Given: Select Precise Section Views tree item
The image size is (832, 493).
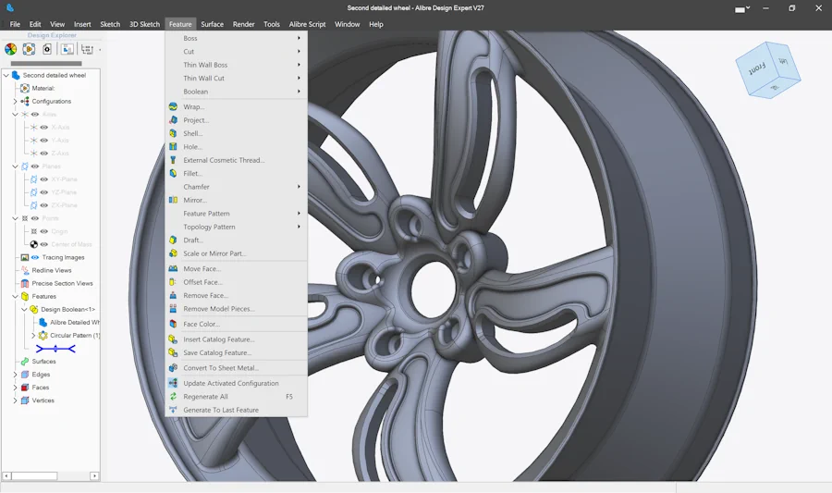Looking at the screenshot, I should (62, 283).
